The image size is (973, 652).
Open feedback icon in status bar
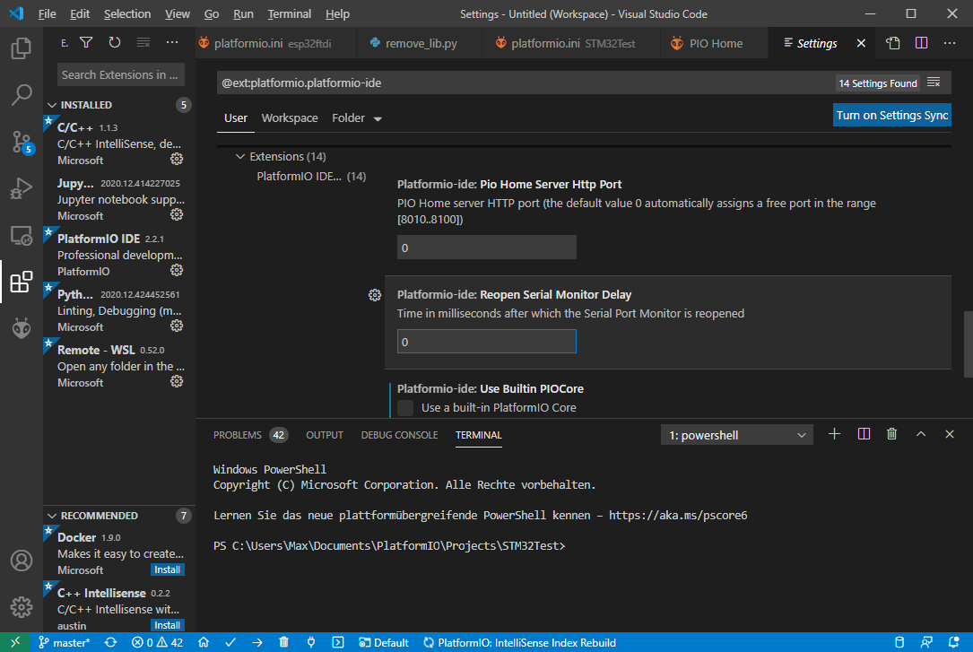926,642
